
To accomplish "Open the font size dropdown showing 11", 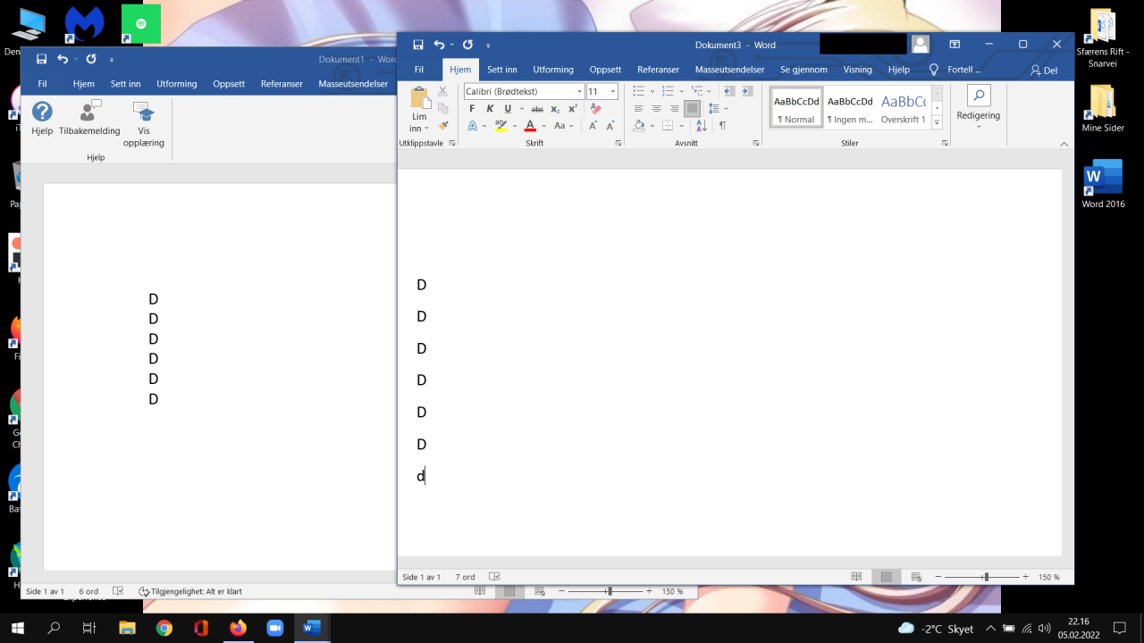I will click(x=614, y=91).
